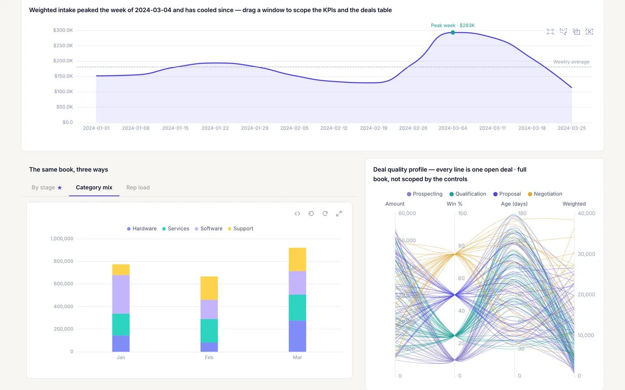Toggle the Negotiation legend entry
Screen dimensions: 625x390
point(545,194)
